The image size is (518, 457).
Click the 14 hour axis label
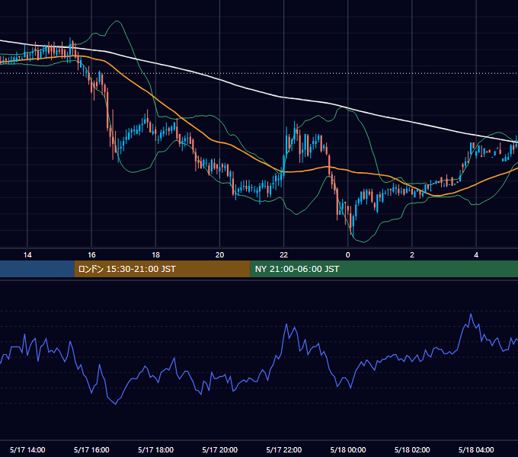pyautogui.click(x=27, y=255)
